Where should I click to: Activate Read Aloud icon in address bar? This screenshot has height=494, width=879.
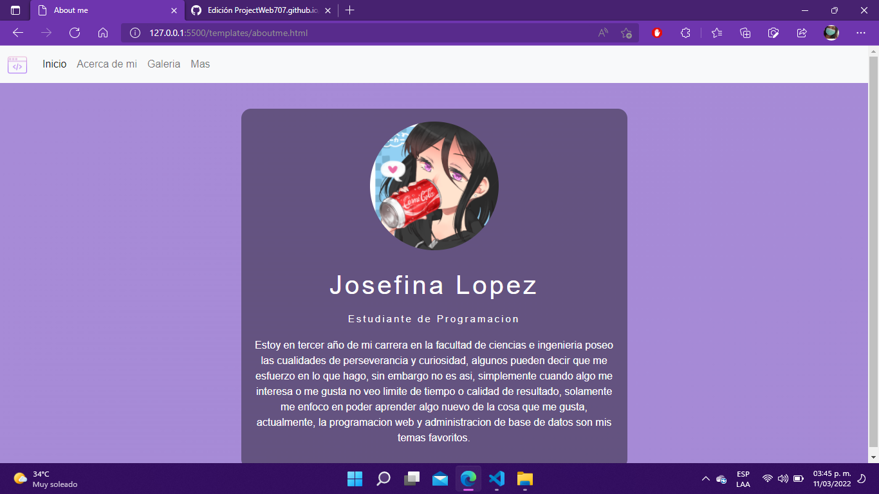click(603, 33)
